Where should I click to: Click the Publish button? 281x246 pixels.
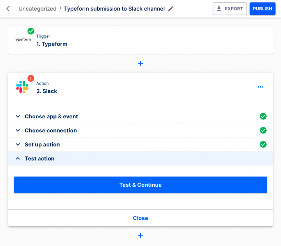[262, 9]
